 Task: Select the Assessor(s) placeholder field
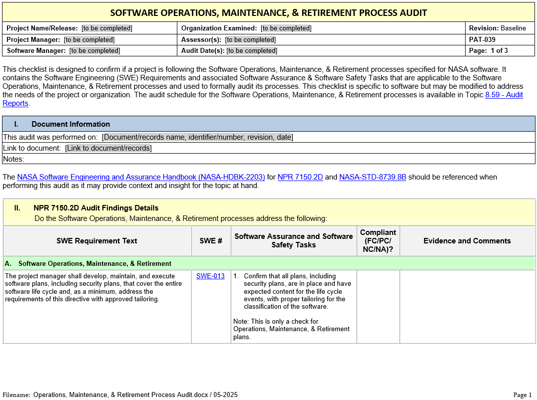point(250,39)
